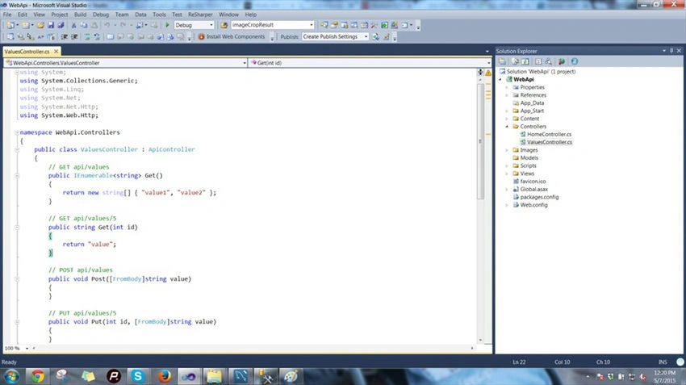Open the Debug configuration dropdown
The image size is (686, 385).
[195, 25]
